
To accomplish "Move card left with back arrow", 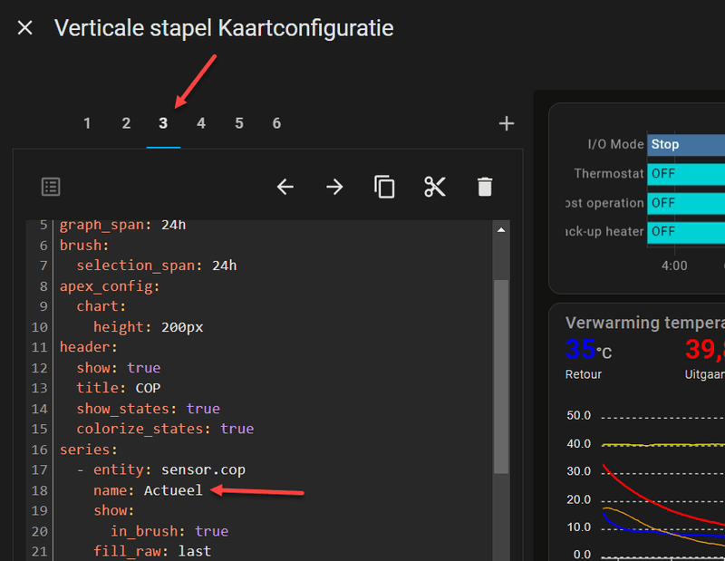I will 285,187.
